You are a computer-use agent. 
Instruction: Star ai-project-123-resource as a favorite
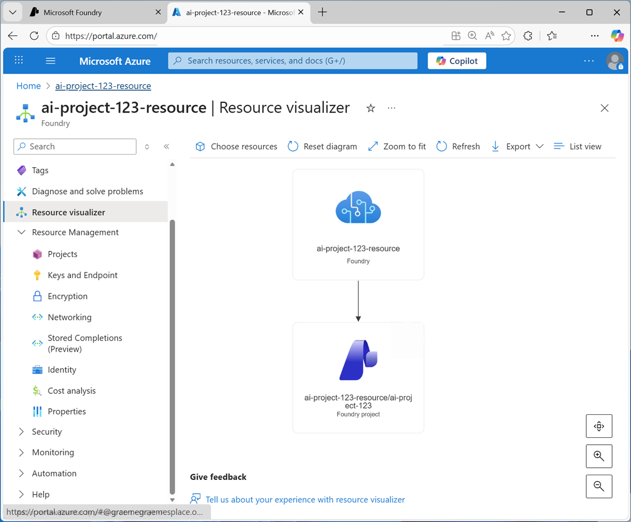371,108
